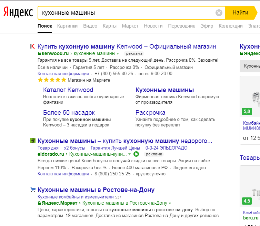Screen dimensions: 260x226
Task: Go to the Маркет tab
Action: pos(130,26)
